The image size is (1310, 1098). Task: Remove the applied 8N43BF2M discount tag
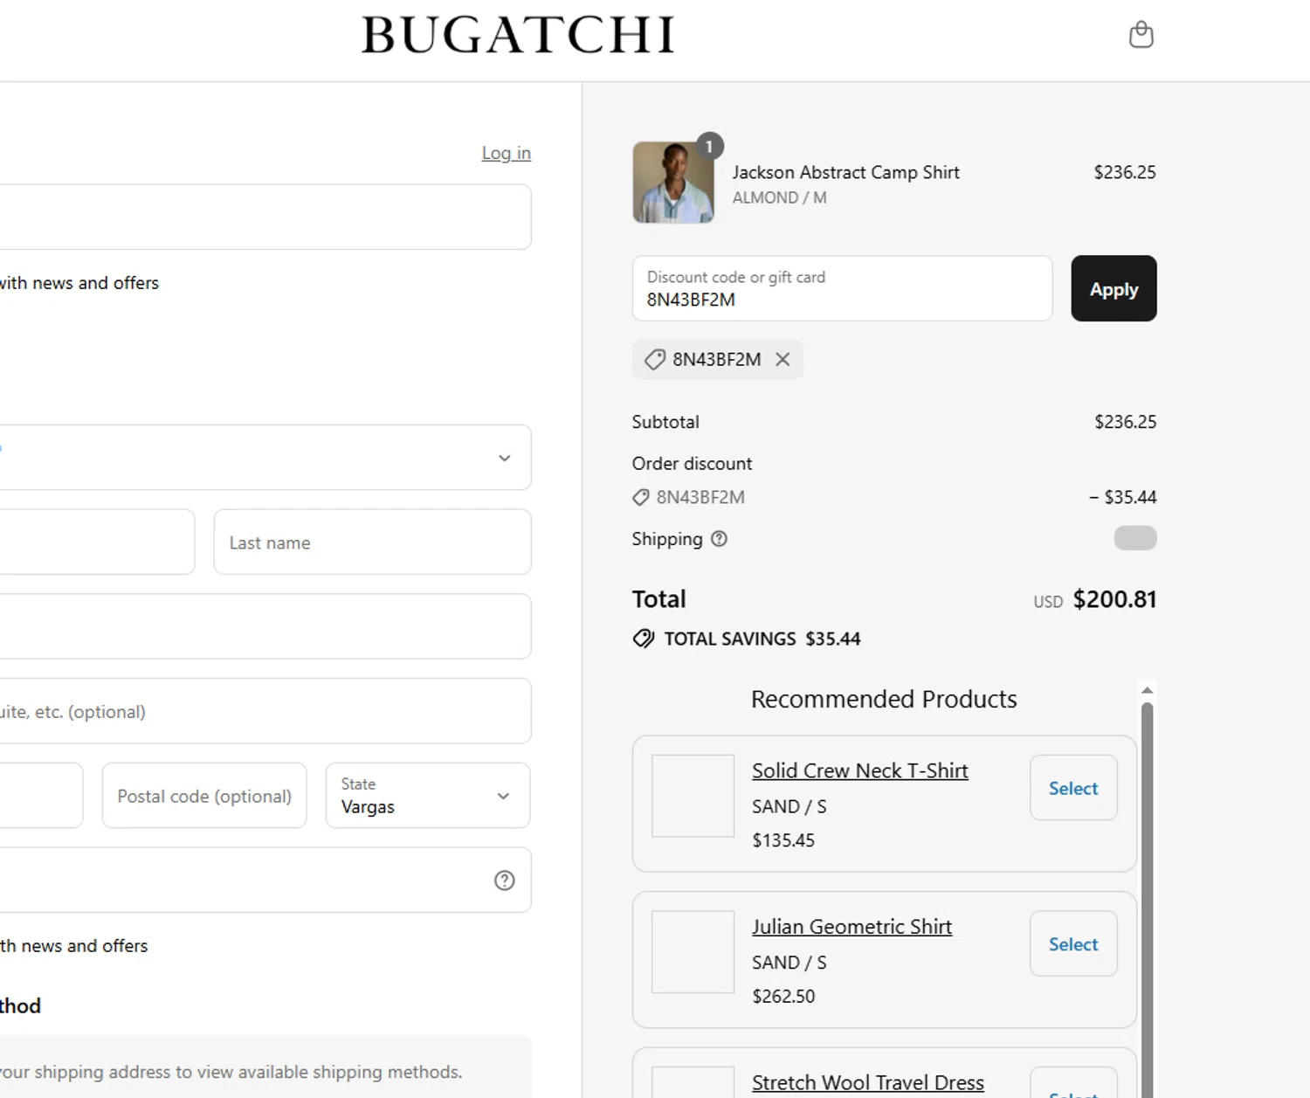(x=783, y=359)
